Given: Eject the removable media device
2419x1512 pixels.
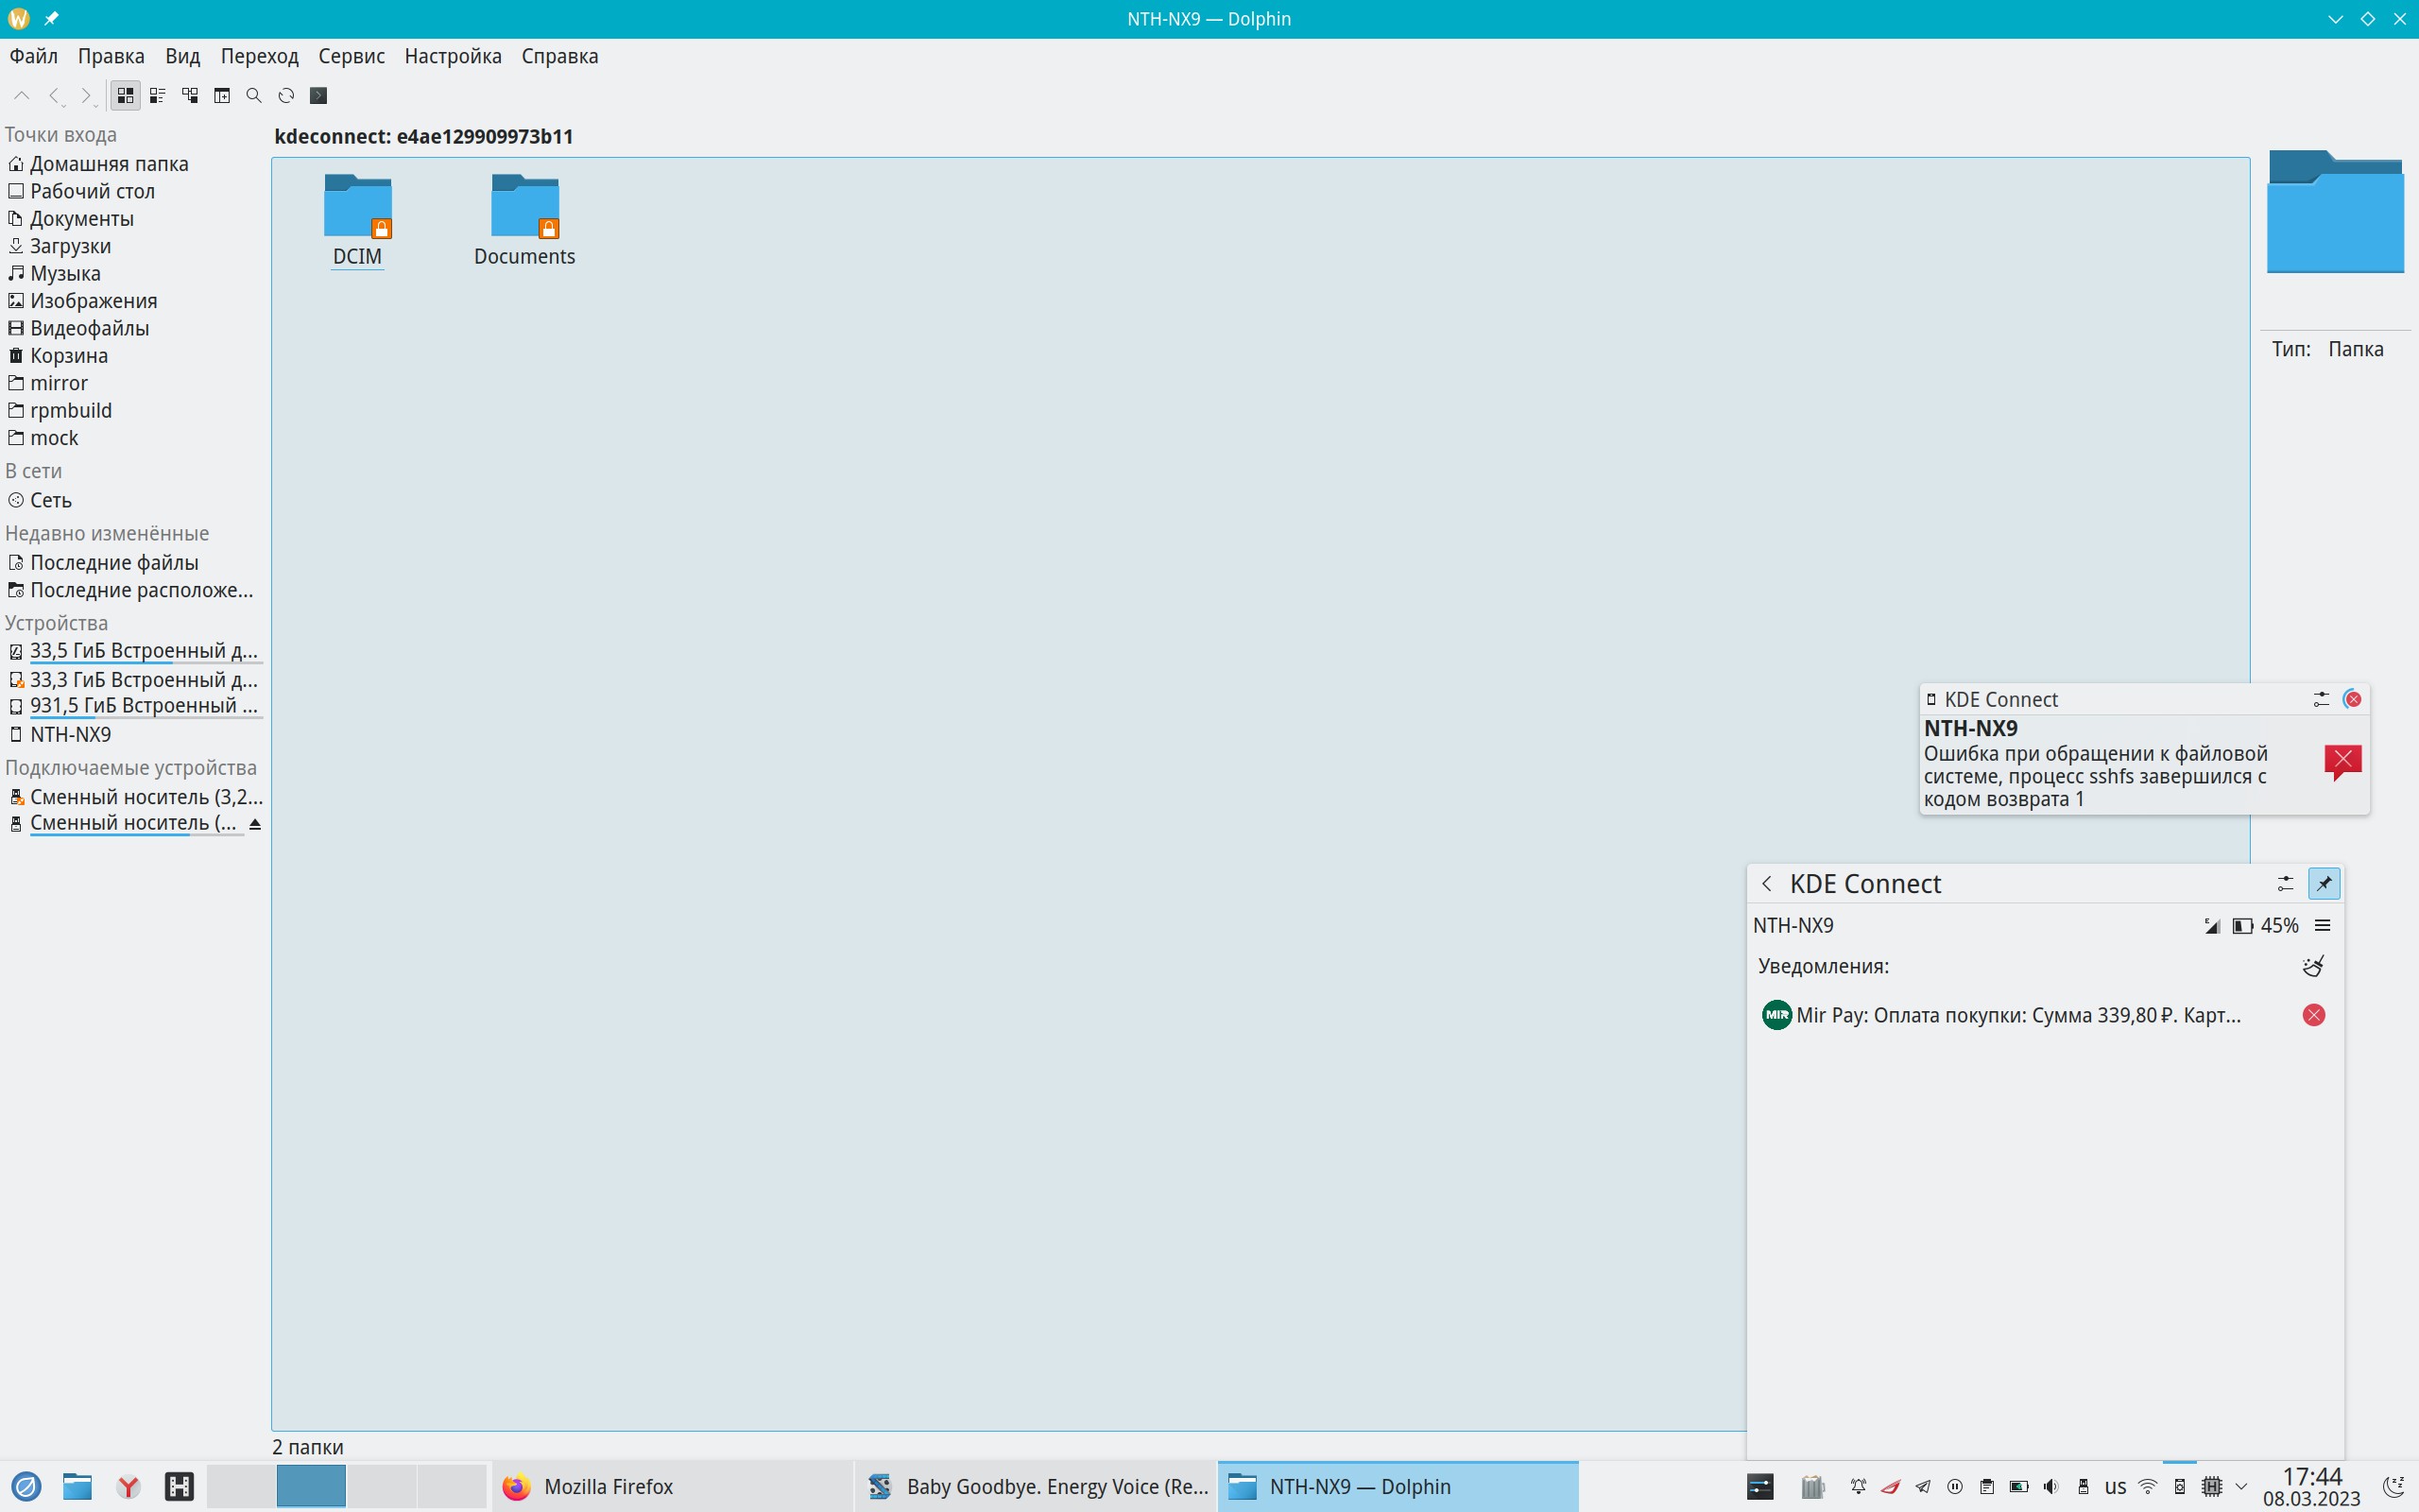Looking at the screenshot, I should [255, 824].
